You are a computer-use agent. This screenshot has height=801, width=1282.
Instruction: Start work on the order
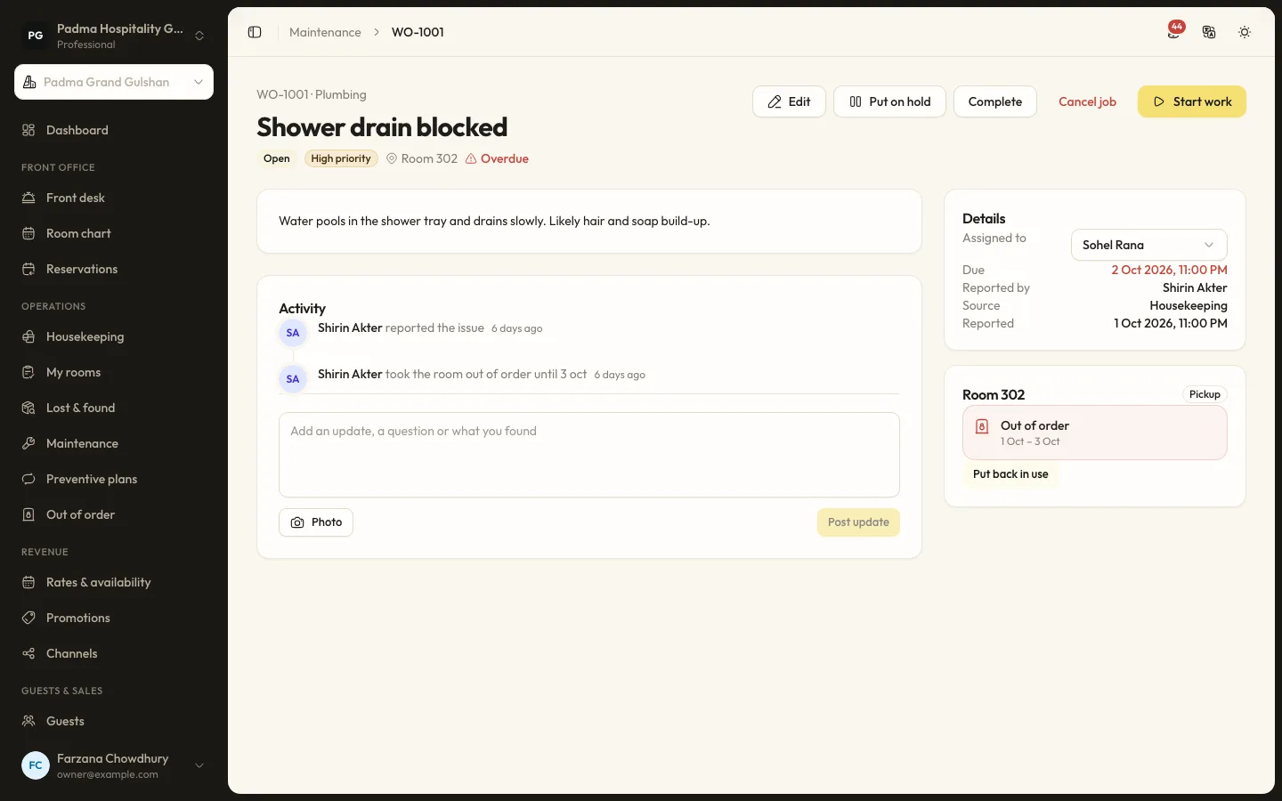pos(1192,101)
